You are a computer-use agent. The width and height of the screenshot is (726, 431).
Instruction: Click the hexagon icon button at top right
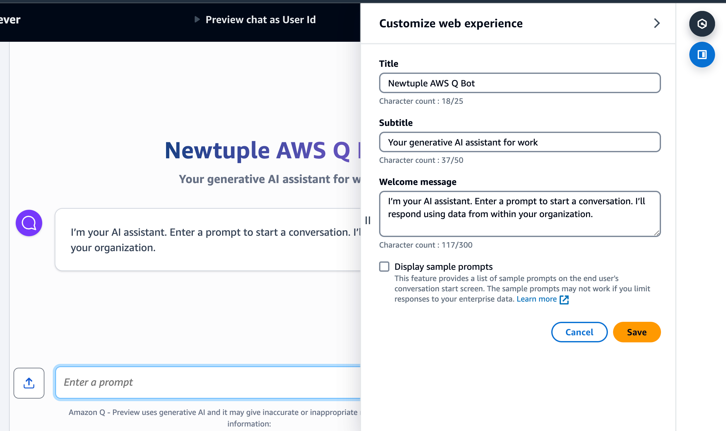pos(702,24)
